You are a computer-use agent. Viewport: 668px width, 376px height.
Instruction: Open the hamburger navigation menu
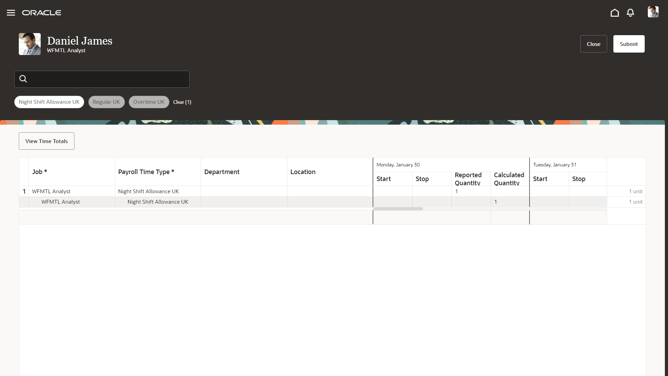point(11,13)
